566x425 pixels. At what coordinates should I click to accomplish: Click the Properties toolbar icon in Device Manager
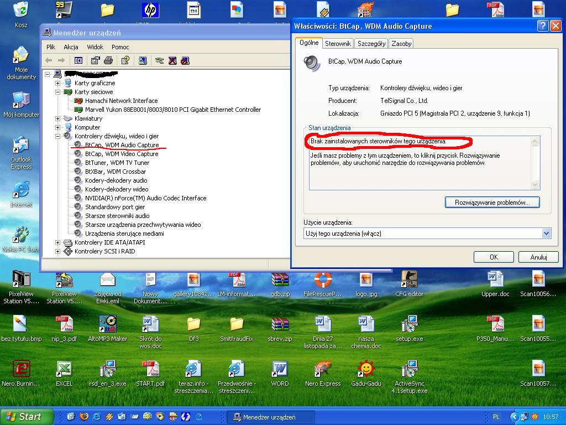[x=95, y=60]
